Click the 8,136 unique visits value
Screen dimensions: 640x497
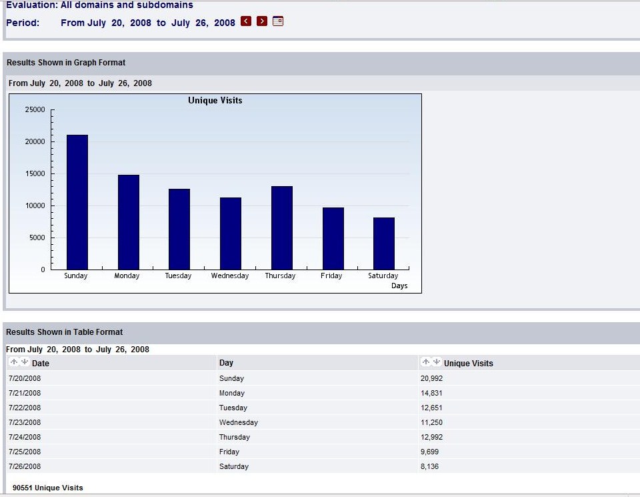pos(429,466)
